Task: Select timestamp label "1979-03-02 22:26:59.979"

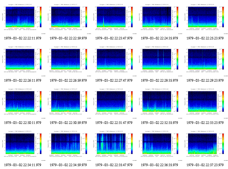Action: click(68, 81)
